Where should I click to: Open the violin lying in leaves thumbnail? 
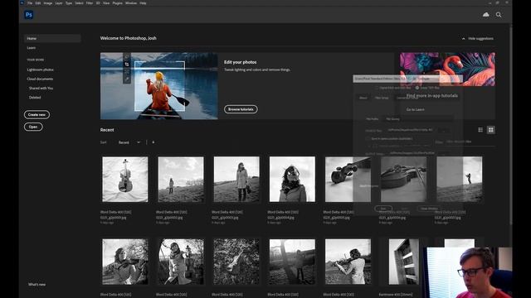click(x=236, y=262)
